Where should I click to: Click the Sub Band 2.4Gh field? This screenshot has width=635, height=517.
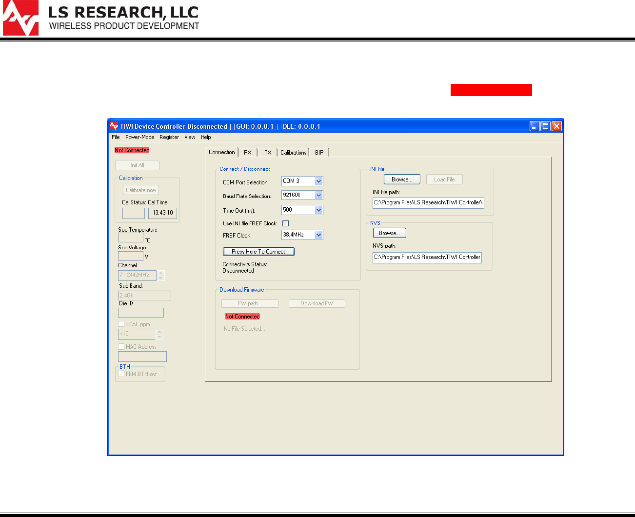coord(144,296)
